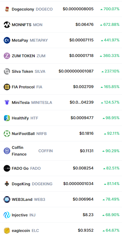The width and height of the screenshot is (122, 235).
Task: Click the Injective $8.23 price
Action: 88,215
